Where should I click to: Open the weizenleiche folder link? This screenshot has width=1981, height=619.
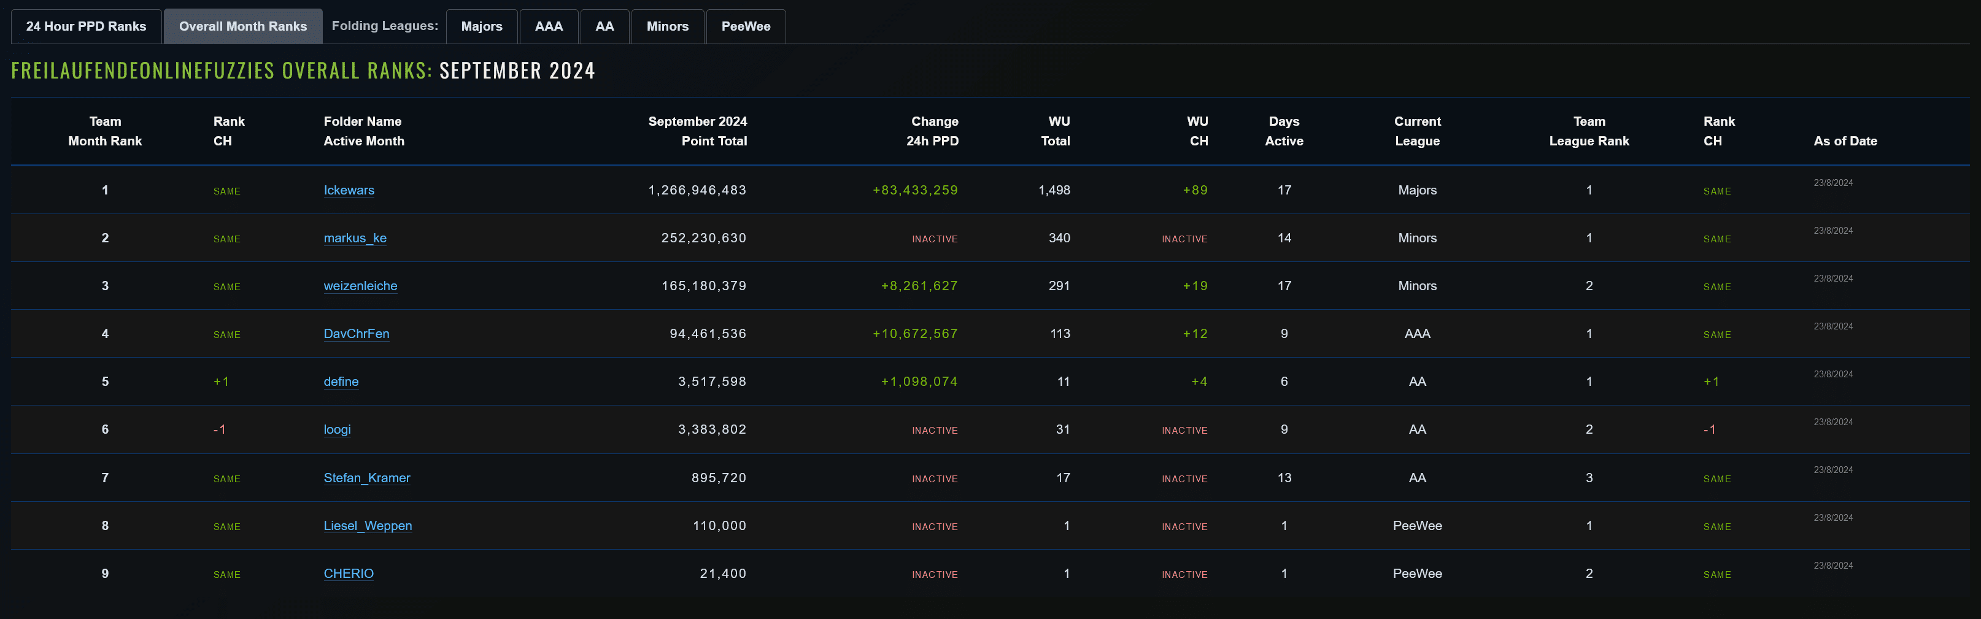tap(361, 285)
